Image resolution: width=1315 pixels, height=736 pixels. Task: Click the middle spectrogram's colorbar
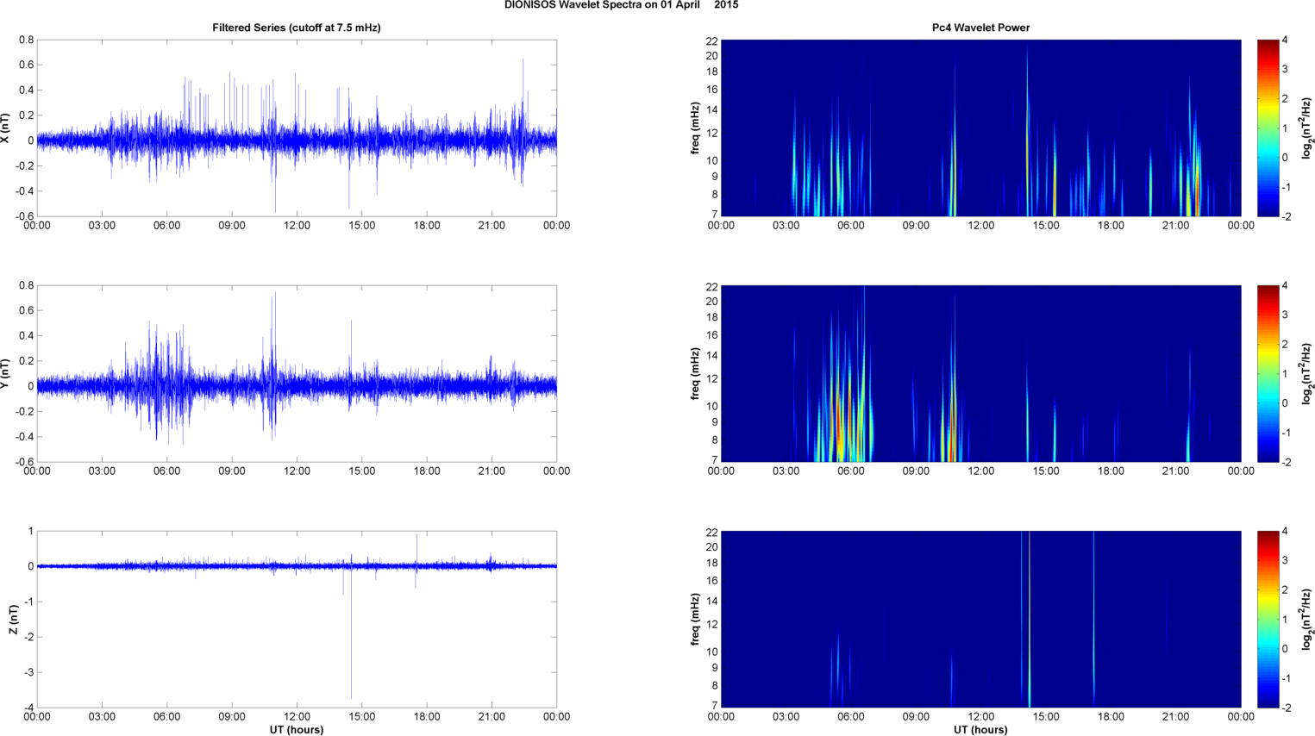(1268, 374)
